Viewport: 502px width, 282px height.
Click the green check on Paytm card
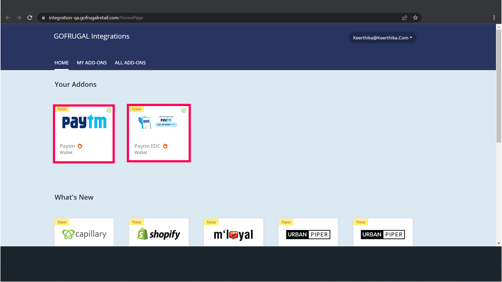(109, 110)
